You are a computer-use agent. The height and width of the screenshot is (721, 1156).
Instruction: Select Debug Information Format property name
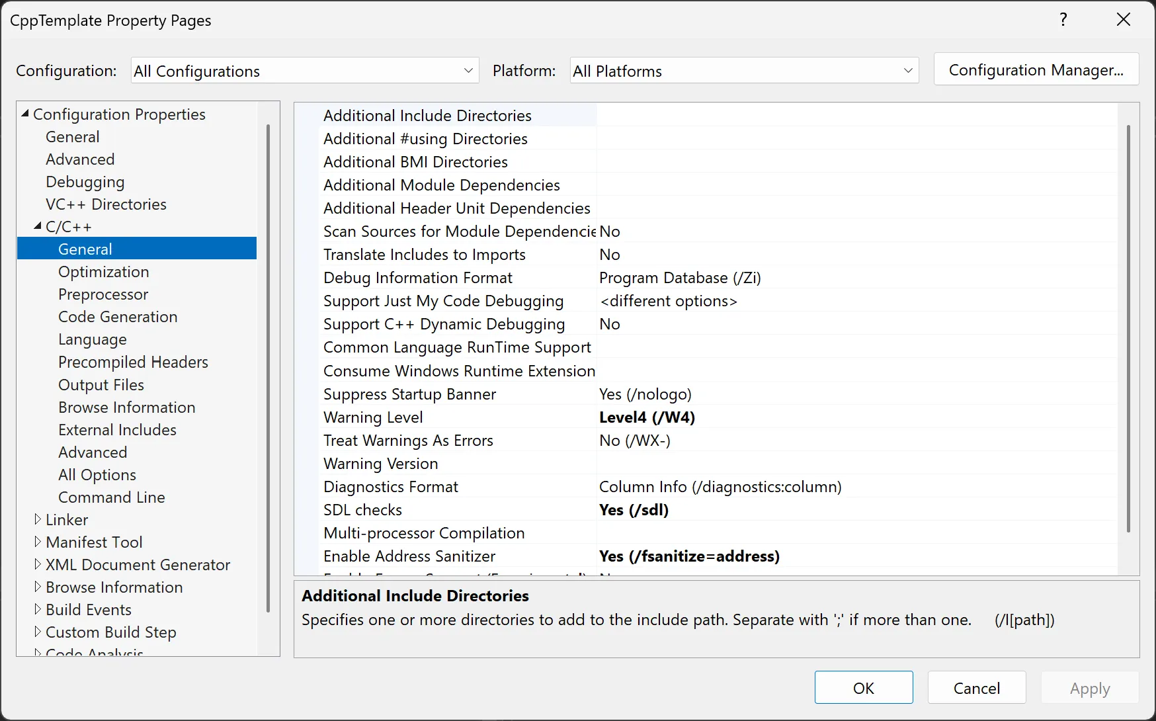point(417,277)
